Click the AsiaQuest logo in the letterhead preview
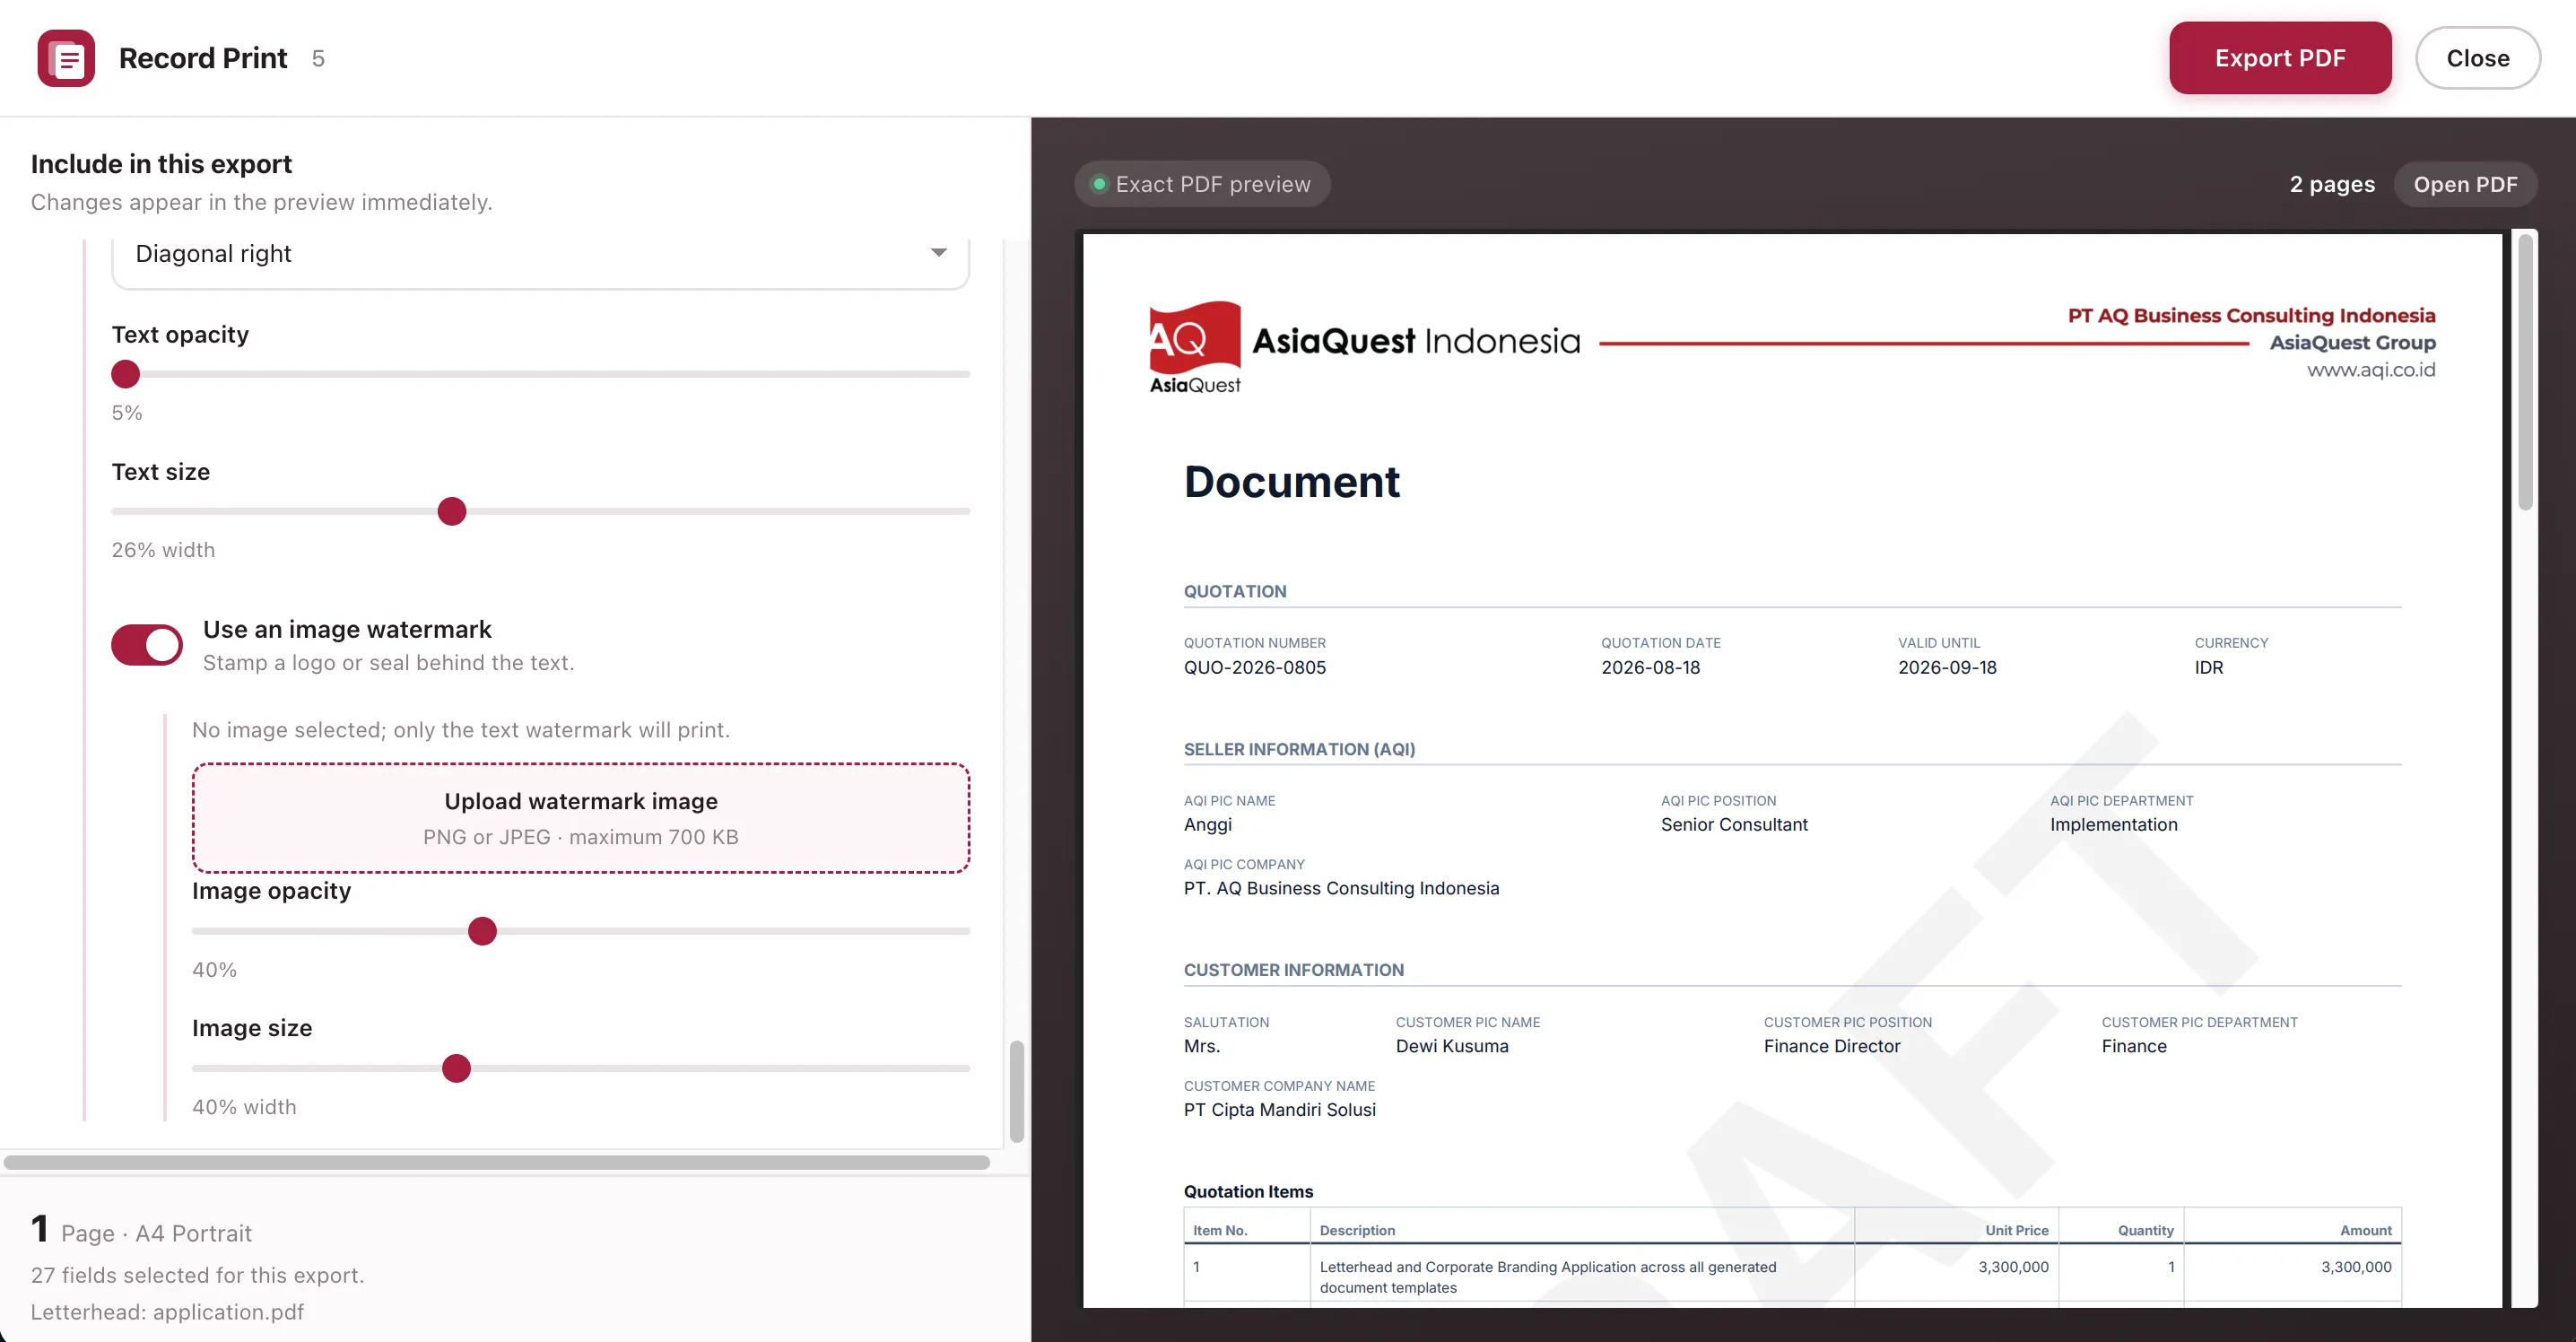2576x1342 pixels. (x=1195, y=347)
